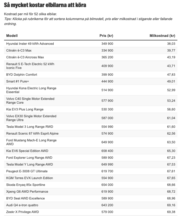Select the Tesla Model 3 Long Range RWD row

30,127
